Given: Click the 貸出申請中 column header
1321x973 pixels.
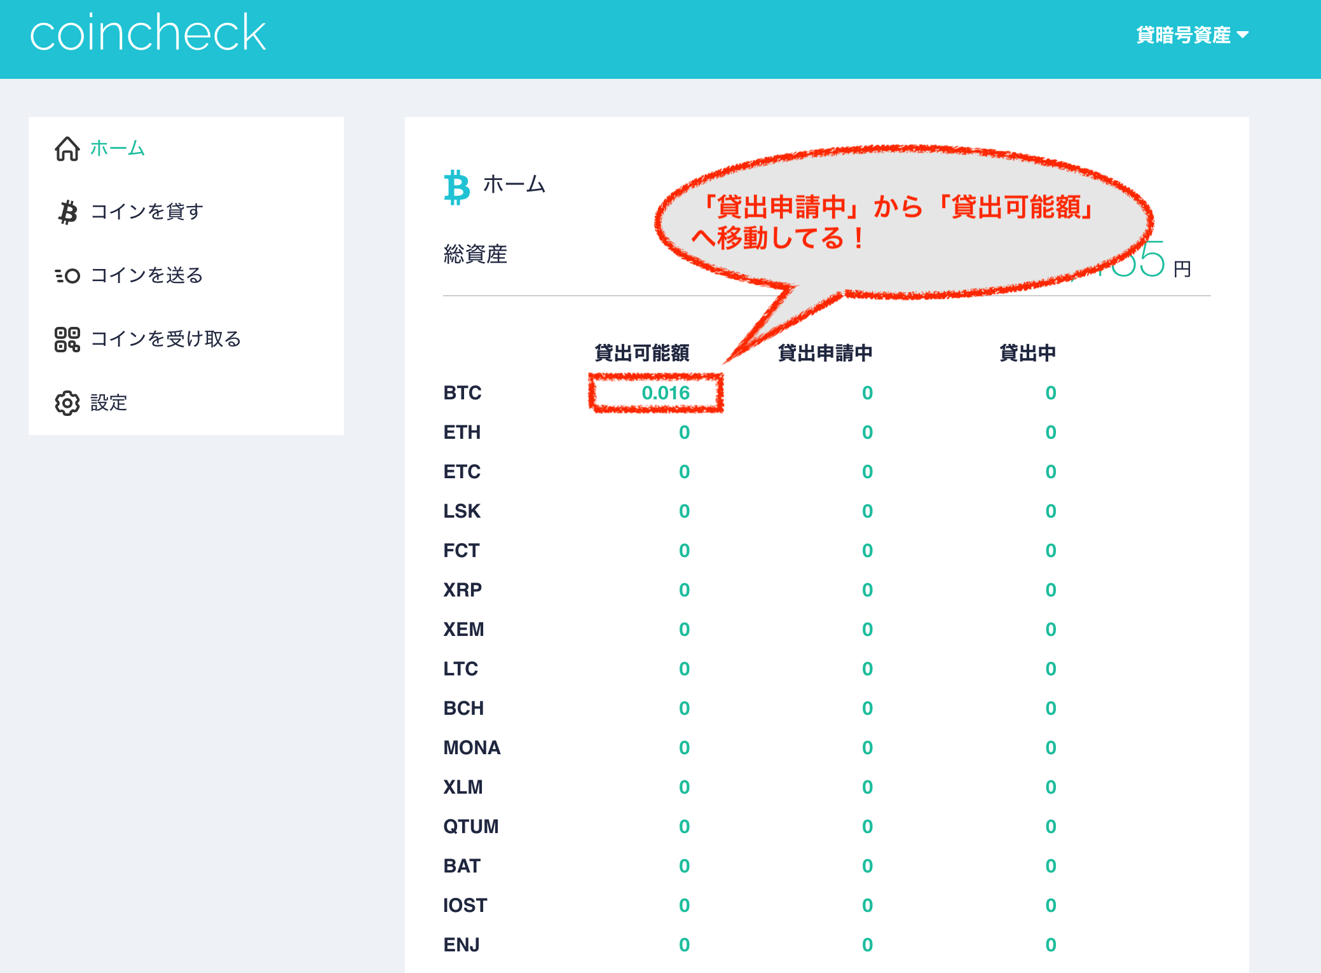Looking at the screenshot, I should (x=825, y=353).
